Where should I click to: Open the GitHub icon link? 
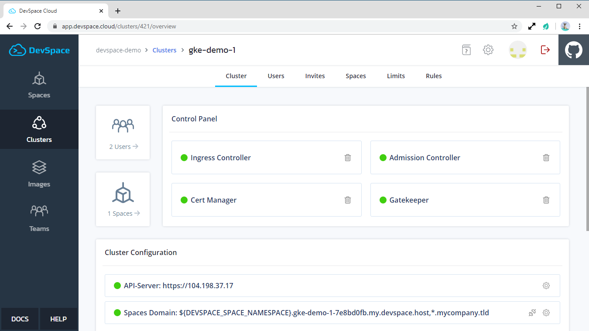click(x=574, y=50)
